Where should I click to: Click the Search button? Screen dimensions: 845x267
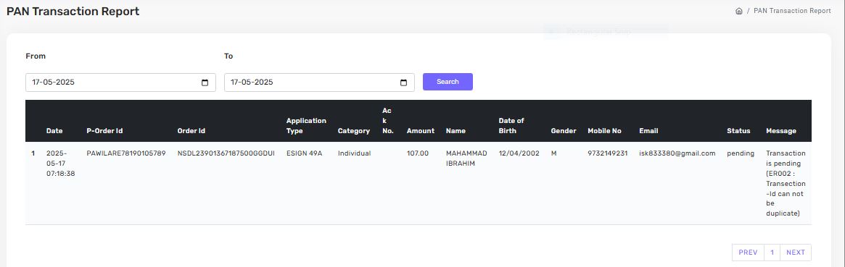point(448,82)
